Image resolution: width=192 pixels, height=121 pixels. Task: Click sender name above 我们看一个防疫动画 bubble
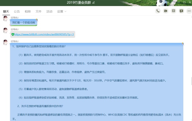coord(15,18)
